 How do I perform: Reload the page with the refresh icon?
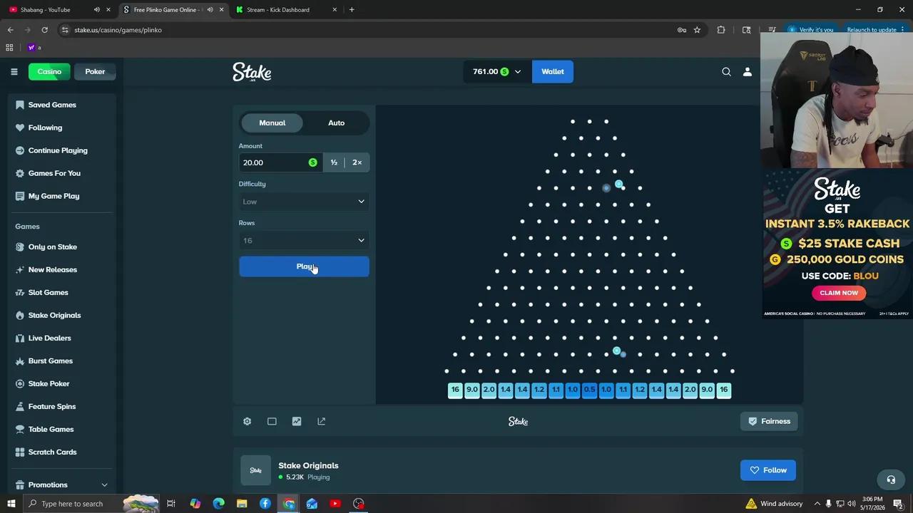[x=44, y=30]
